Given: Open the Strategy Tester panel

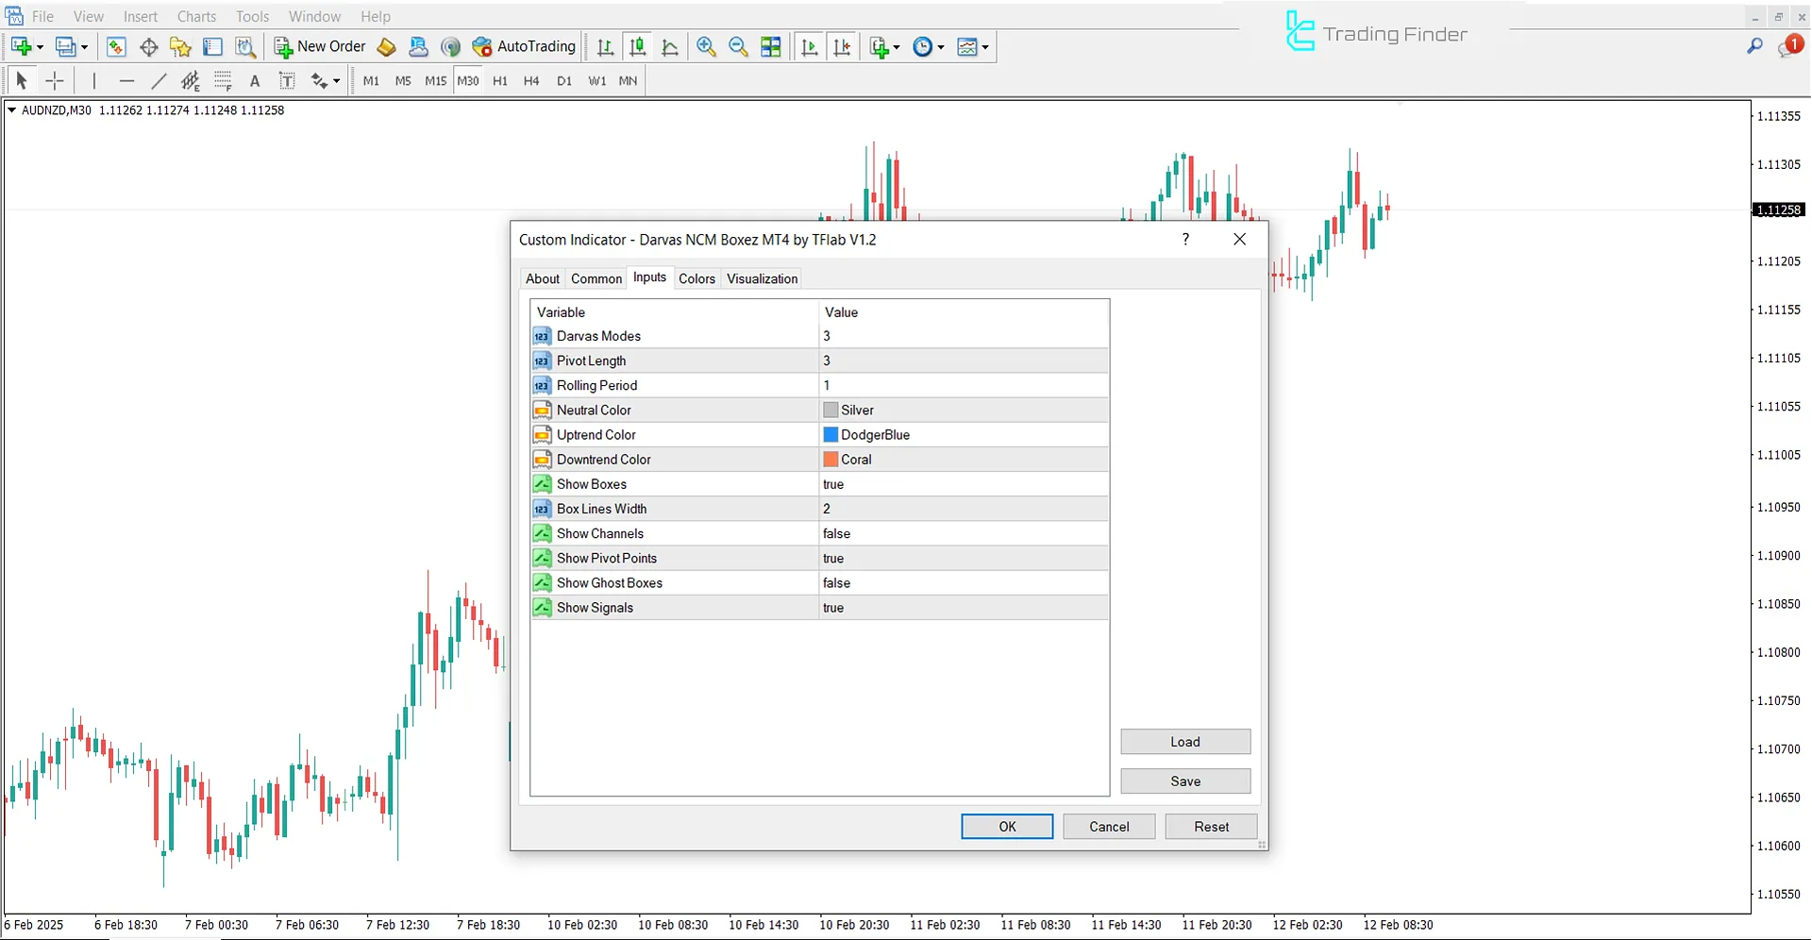Looking at the screenshot, I should [x=245, y=46].
